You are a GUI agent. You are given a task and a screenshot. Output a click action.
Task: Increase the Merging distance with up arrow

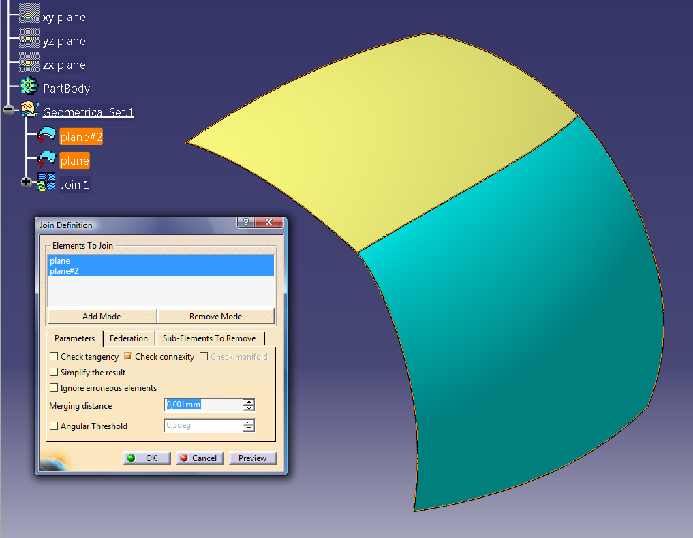(x=249, y=402)
